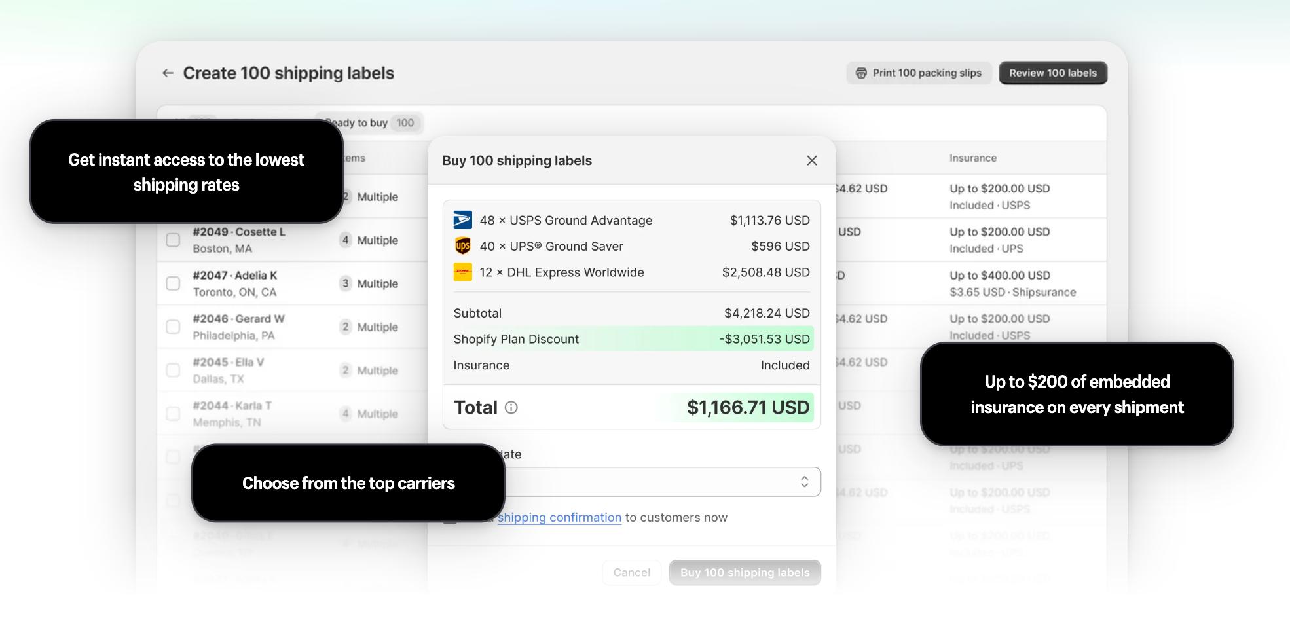Click item count badge 3 for Adelia K
This screenshot has width=1290, height=635.
[x=345, y=283]
